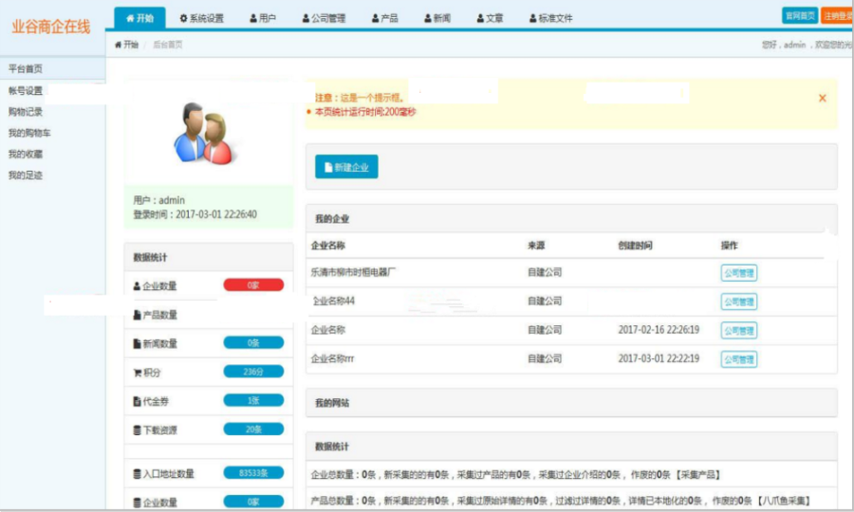The width and height of the screenshot is (854, 512).
Task: Open the 系统设置 menu
Action: 201,18
